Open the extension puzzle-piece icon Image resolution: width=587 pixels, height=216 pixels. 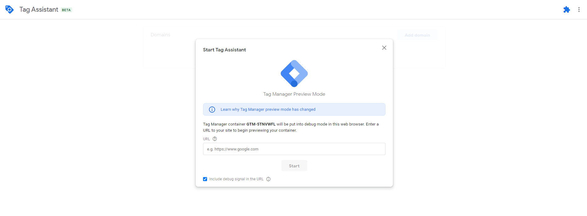pyautogui.click(x=566, y=10)
